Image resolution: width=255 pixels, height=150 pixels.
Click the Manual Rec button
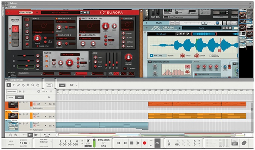point(12,92)
